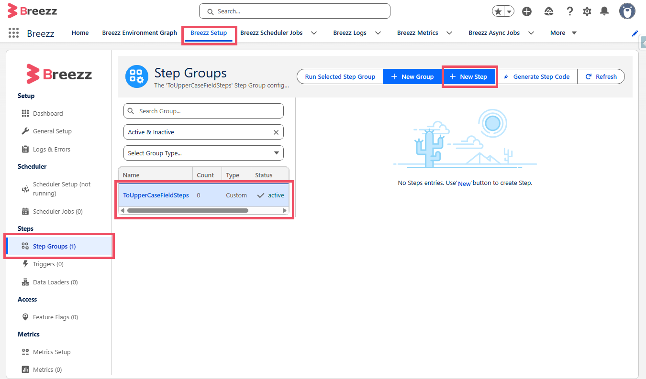The height and width of the screenshot is (379, 646).
Task: Open the user avatar profile menu
Action: pyautogui.click(x=627, y=11)
